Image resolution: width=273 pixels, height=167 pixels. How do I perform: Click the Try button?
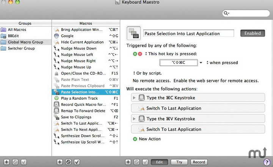click(179, 162)
